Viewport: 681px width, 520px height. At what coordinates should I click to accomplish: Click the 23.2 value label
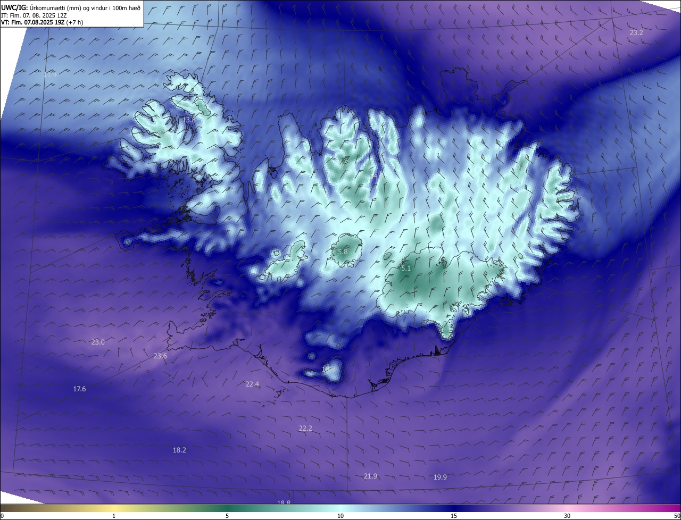coord(636,33)
